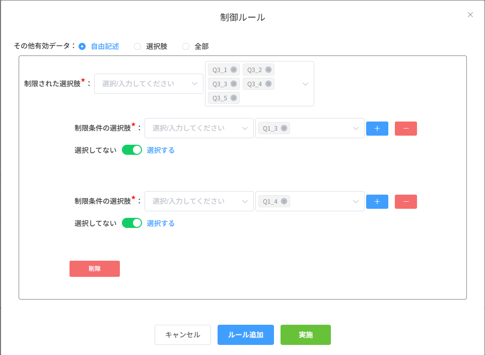
Task: Expand the dropdown containing Q3 tags
Action: [305, 84]
